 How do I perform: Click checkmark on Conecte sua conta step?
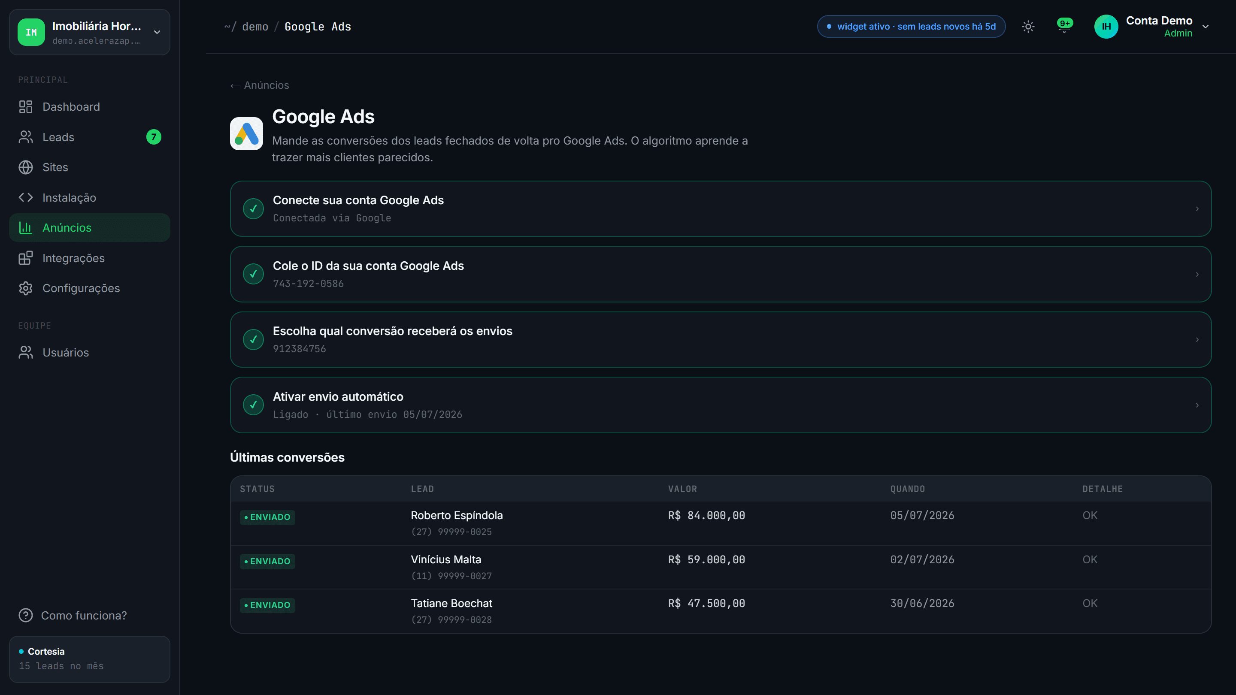[x=253, y=208]
